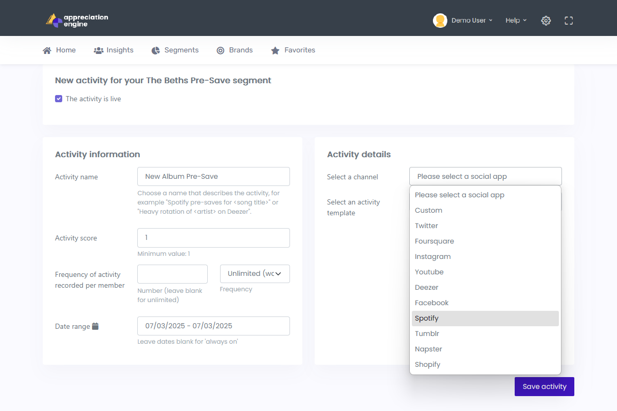
Task: Toggle fullscreen with the expand icon
Action: [569, 21]
